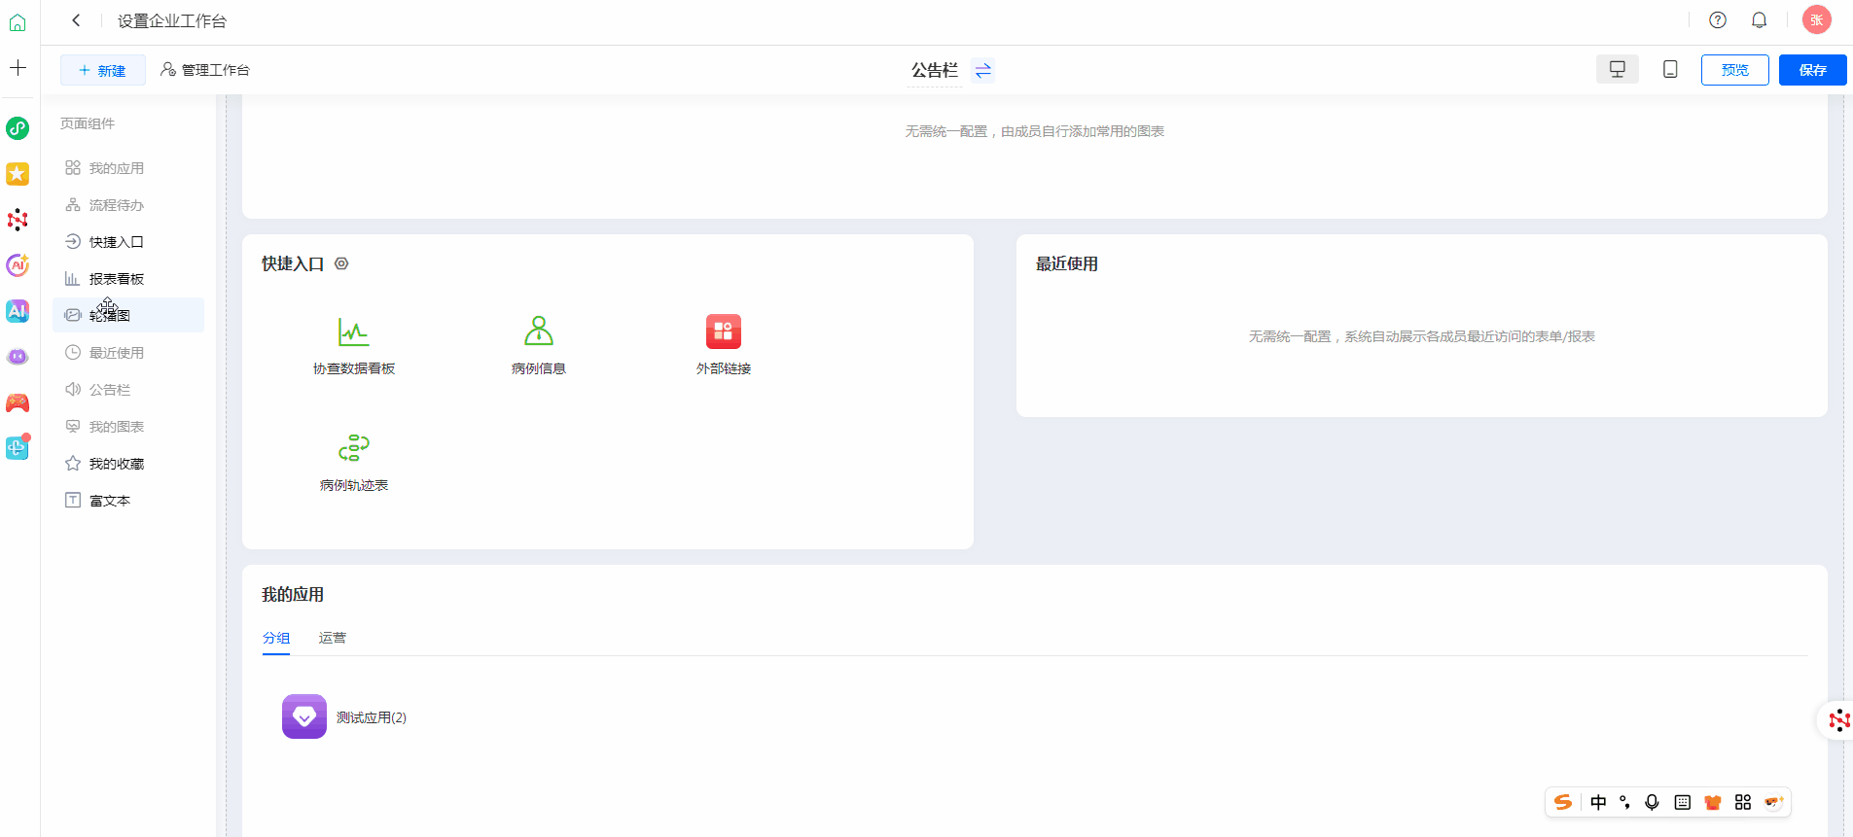Click 管理工作台 in toolbar

click(205, 70)
